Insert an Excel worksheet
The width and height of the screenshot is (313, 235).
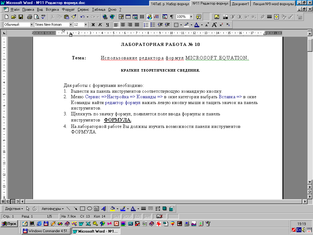click(135, 17)
